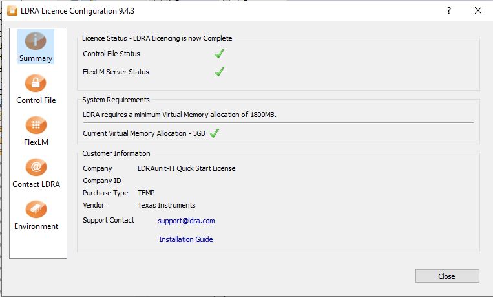Viewport: 493px width, 297px height.
Task: Open the Environment chip icon
Action: click(x=36, y=209)
